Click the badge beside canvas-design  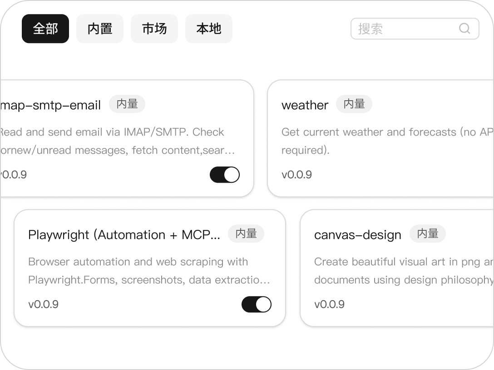click(x=428, y=234)
